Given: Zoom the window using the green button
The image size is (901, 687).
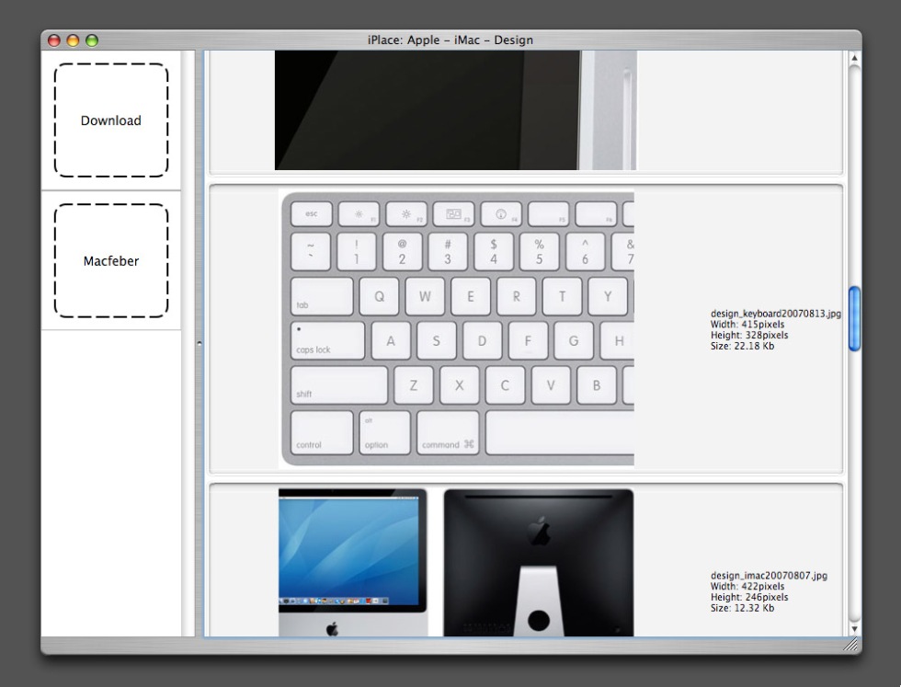Looking at the screenshot, I should point(91,40).
